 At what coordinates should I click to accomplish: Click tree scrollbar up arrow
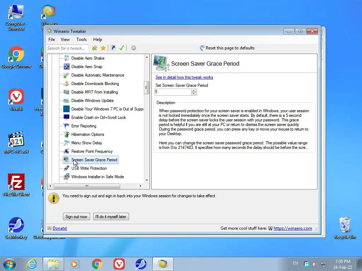click(147, 57)
